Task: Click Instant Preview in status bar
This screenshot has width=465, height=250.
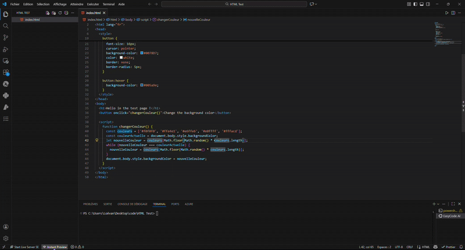Action: tap(55, 247)
